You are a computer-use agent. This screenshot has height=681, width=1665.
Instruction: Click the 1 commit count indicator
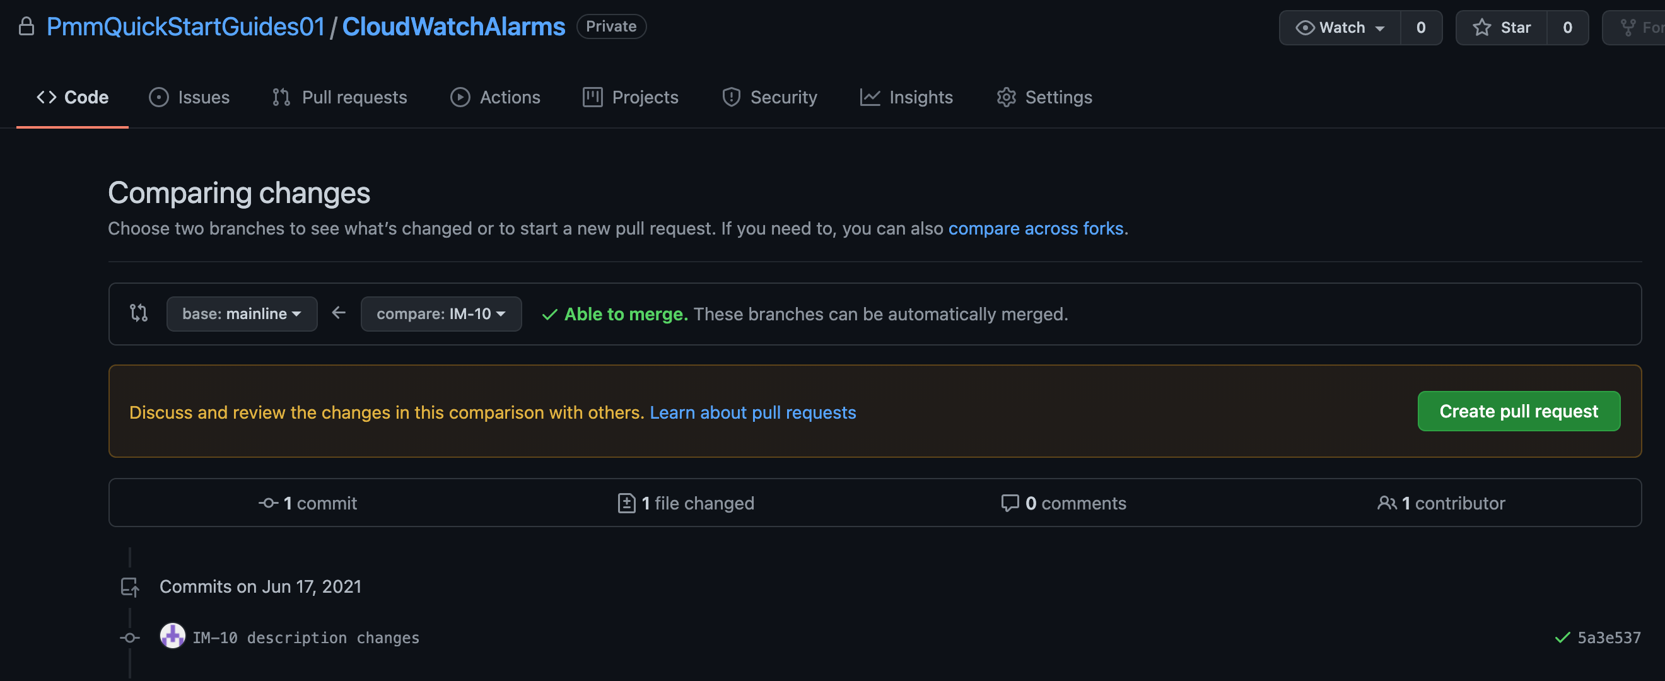[x=307, y=501]
